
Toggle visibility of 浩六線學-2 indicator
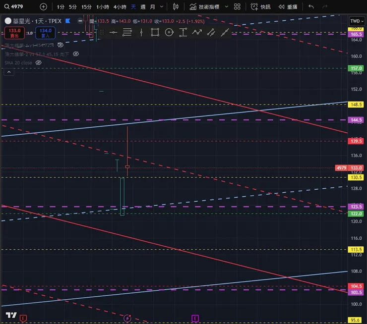(x=76, y=54)
